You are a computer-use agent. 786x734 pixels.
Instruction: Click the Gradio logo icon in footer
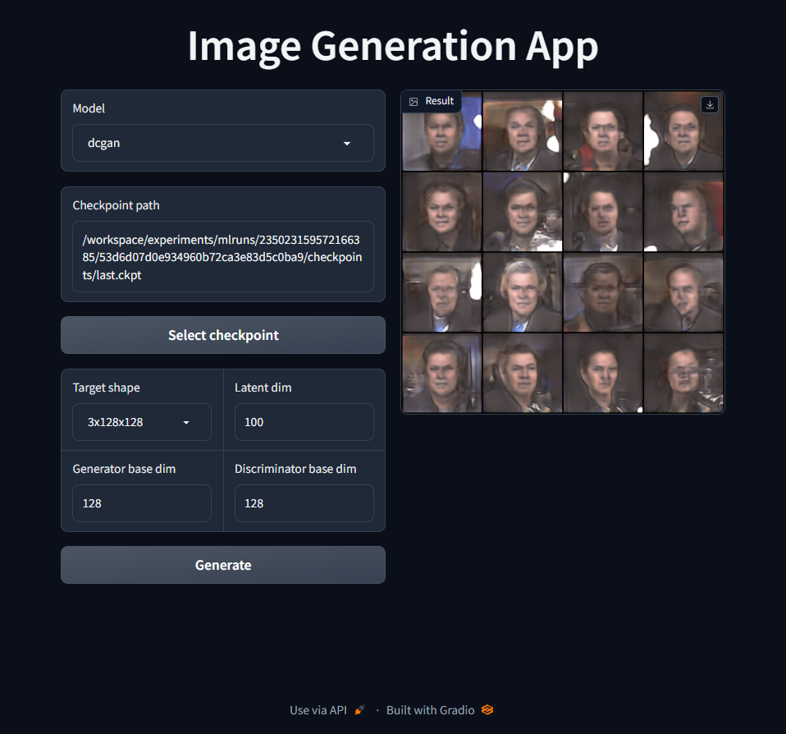(487, 710)
